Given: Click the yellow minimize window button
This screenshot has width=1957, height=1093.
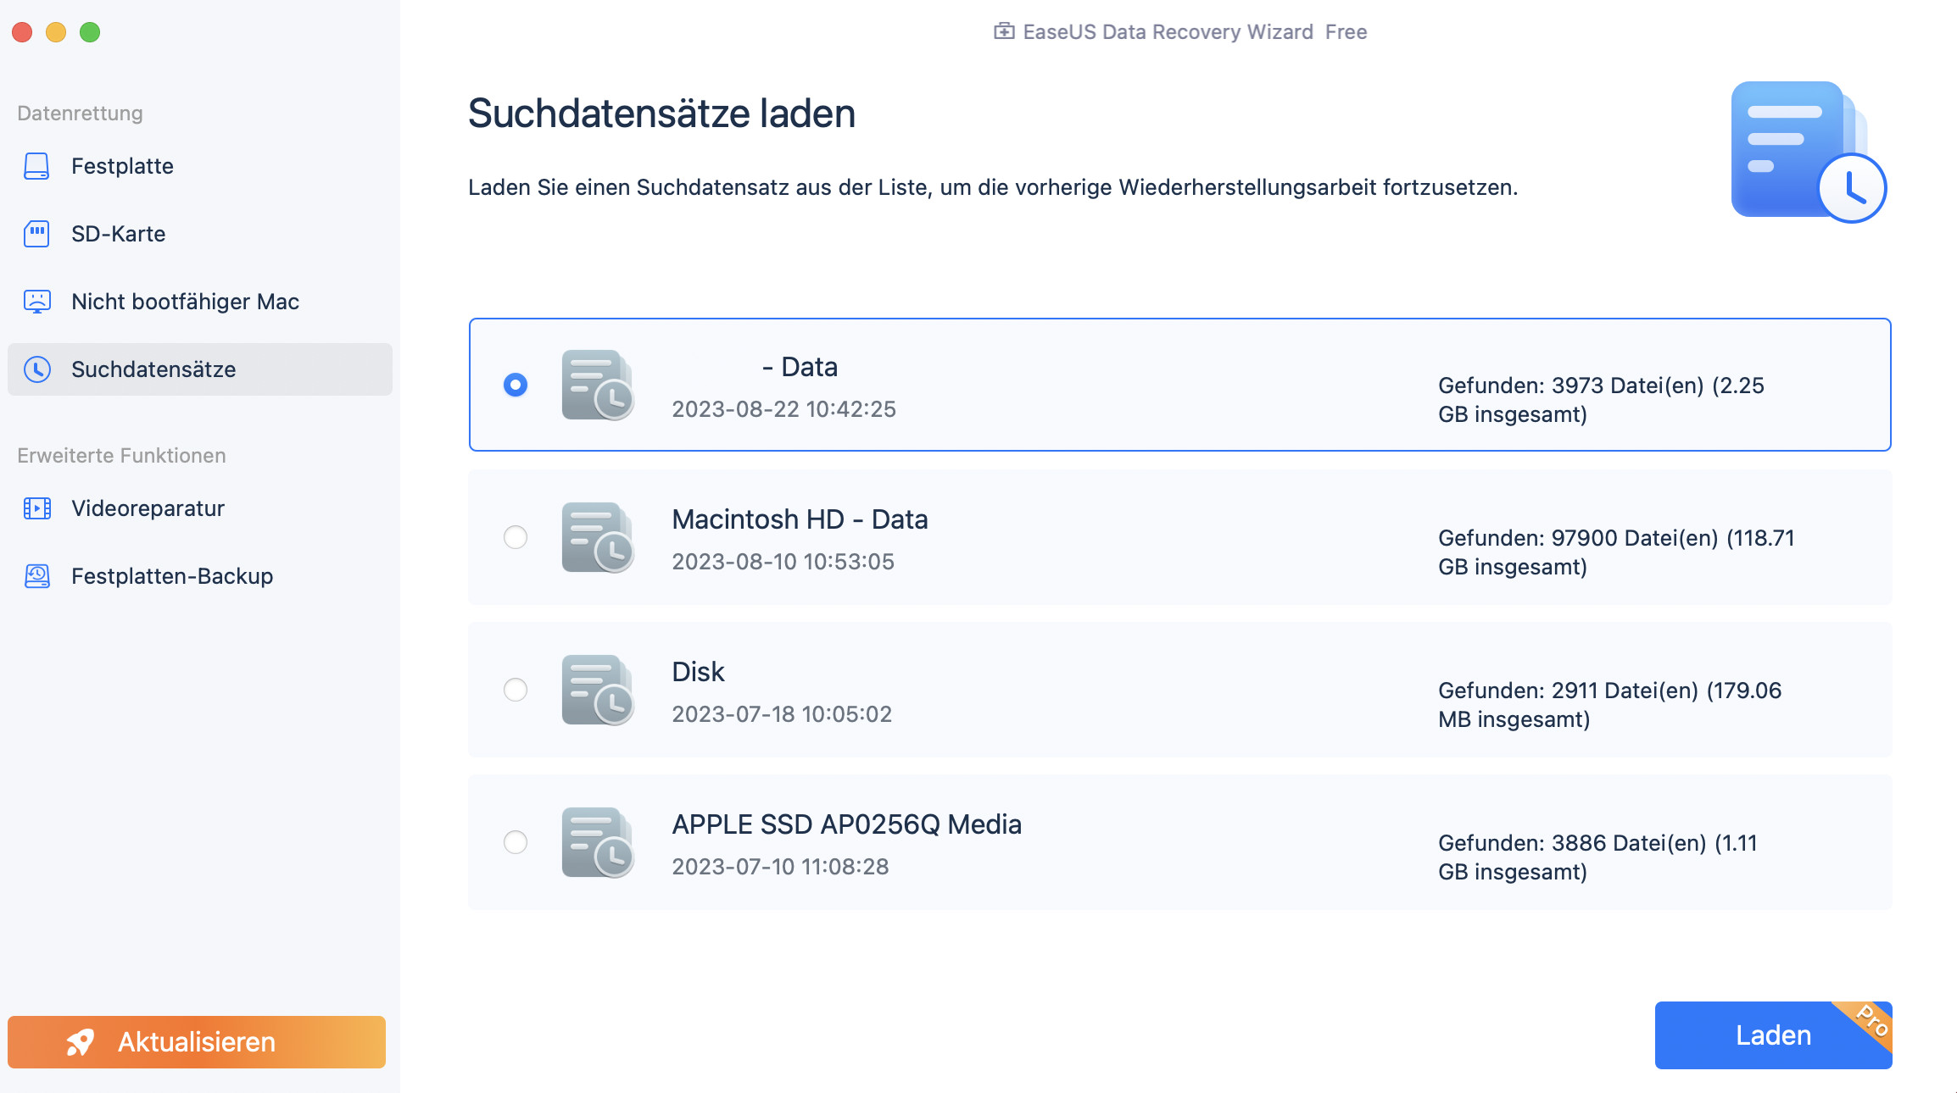Looking at the screenshot, I should (x=56, y=32).
